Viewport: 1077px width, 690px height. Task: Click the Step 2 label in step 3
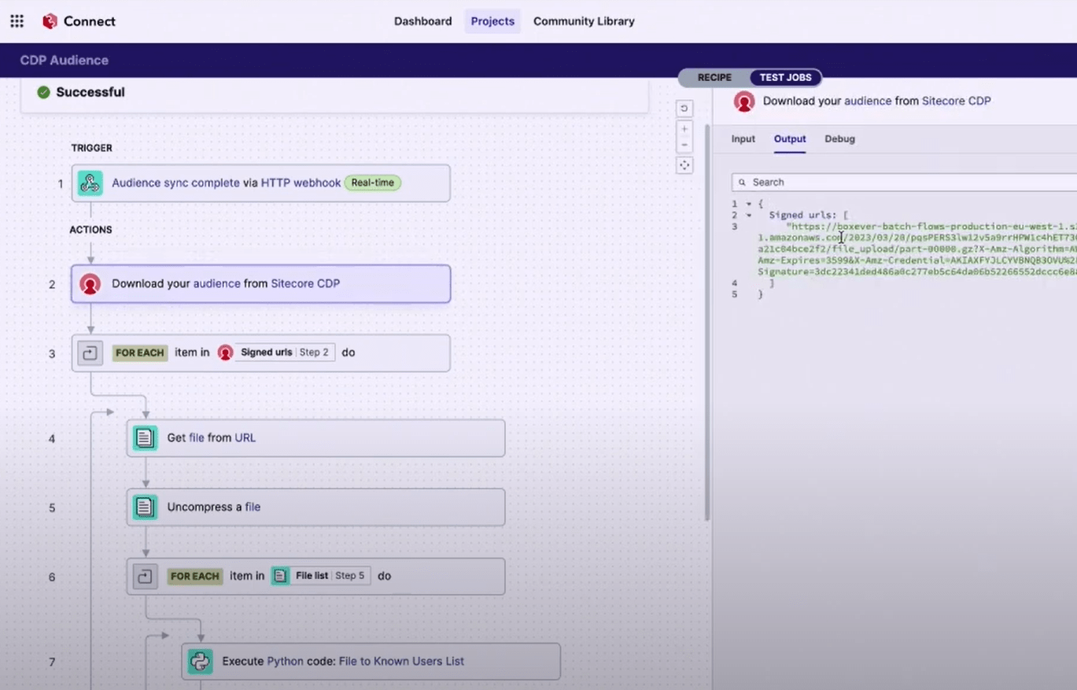tap(314, 352)
